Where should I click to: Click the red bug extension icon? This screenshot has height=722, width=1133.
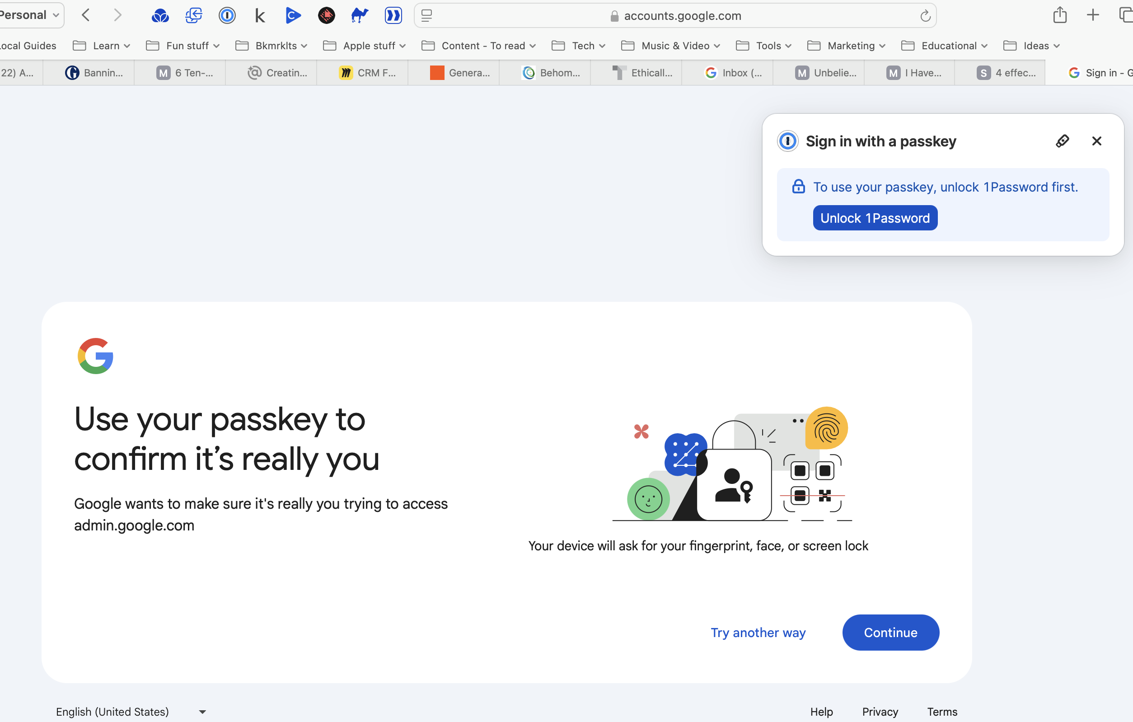(x=326, y=15)
